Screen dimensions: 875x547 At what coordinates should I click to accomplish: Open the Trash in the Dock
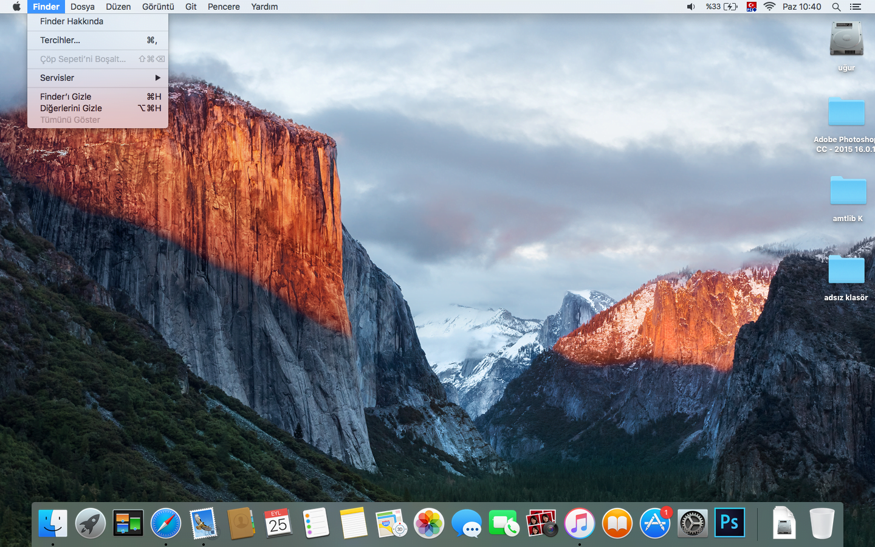coord(822,523)
